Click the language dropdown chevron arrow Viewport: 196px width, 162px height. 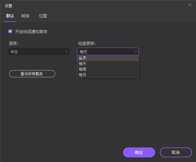coord(66,51)
